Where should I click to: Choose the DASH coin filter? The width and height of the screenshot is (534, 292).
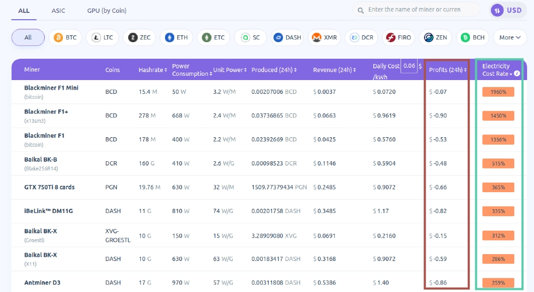[x=287, y=37]
